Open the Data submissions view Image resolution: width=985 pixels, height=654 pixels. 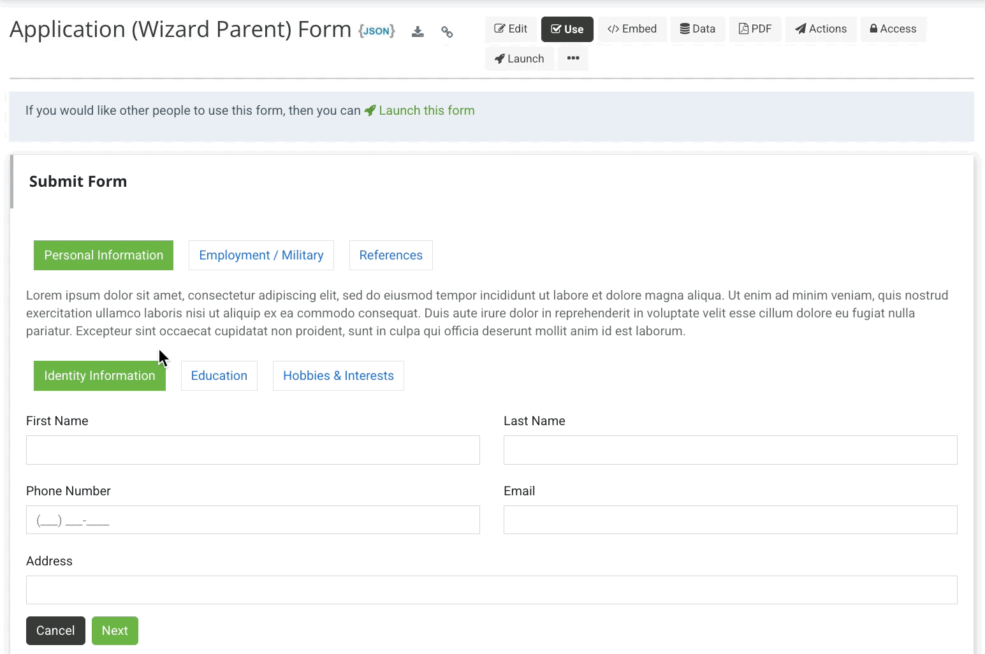(697, 29)
